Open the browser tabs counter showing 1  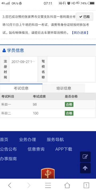coord(86,185)
